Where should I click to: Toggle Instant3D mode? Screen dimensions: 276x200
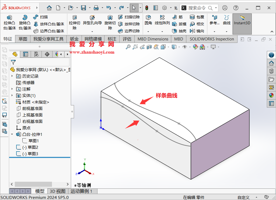click(242, 24)
